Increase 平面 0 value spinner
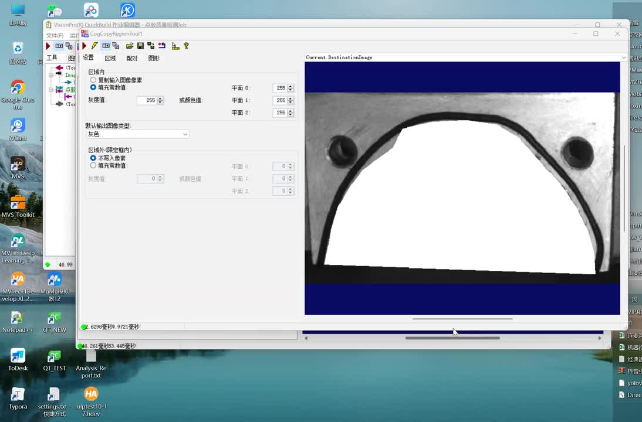The image size is (642, 422). [290, 86]
